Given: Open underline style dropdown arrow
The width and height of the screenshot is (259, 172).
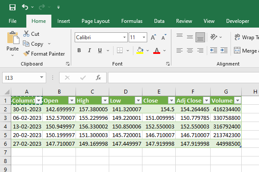Looking at the screenshot, I should [108, 50].
